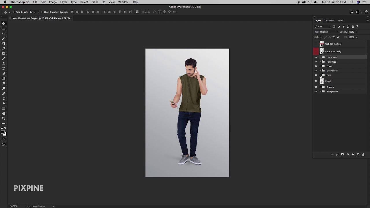Image resolution: width=370 pixels, height=208 pixels.
Task: Click the background color swatch
Action: (x=5, y=134)
